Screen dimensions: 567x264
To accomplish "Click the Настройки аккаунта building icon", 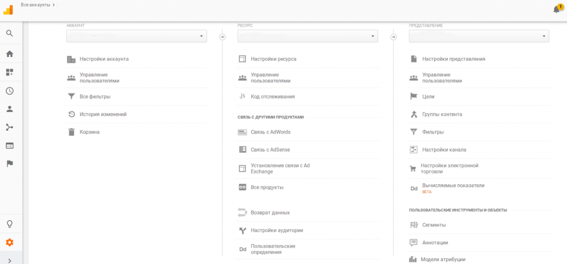I will point(71,59).
